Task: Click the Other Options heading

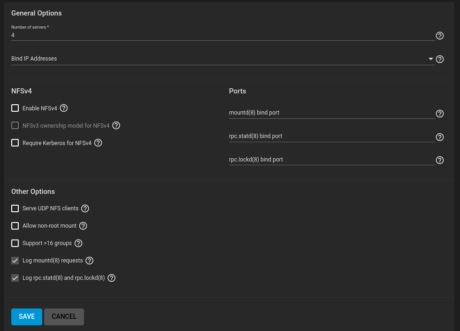Action: click(x=33, y=192)
